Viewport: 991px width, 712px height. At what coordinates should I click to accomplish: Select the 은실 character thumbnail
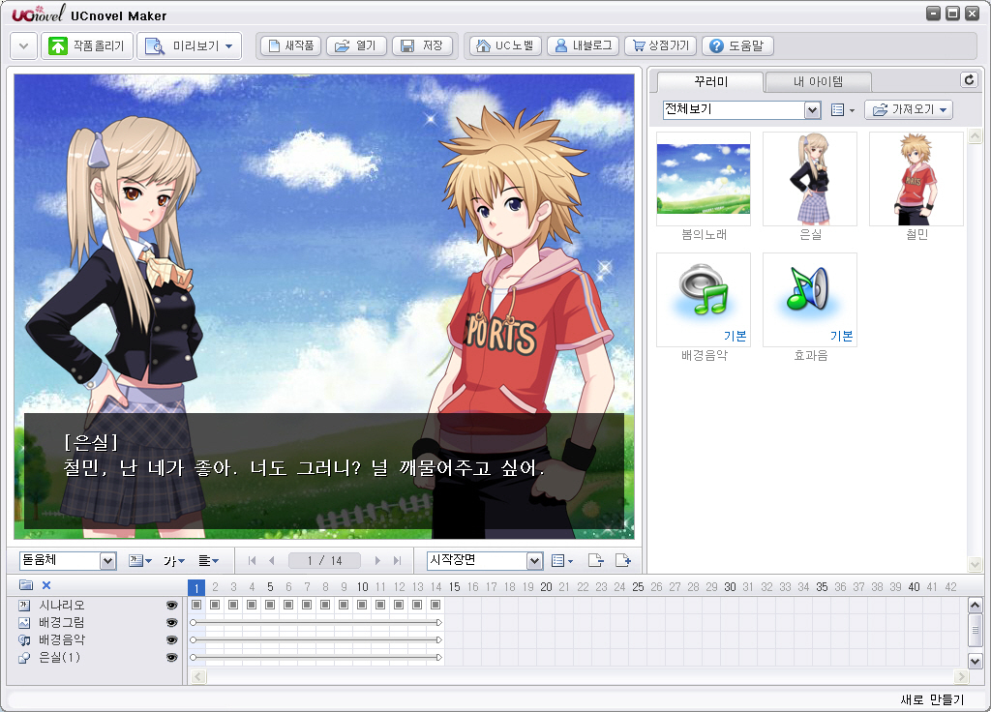tap(809, 179)
